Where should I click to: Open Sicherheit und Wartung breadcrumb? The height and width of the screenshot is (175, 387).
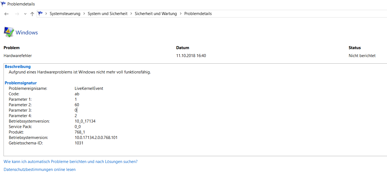point(156,14)
